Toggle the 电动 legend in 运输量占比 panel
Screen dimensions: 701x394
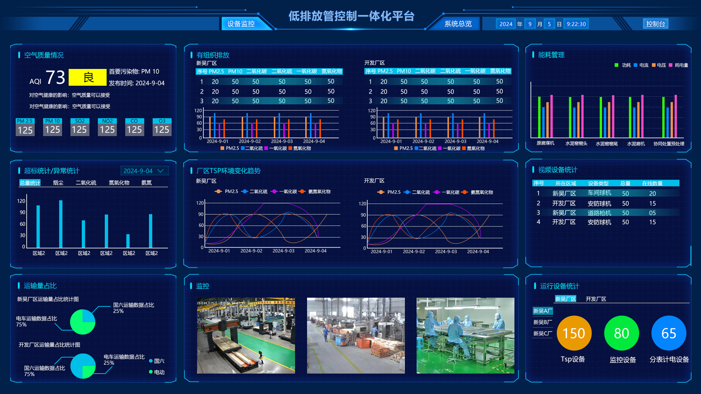tap(157, 372)
